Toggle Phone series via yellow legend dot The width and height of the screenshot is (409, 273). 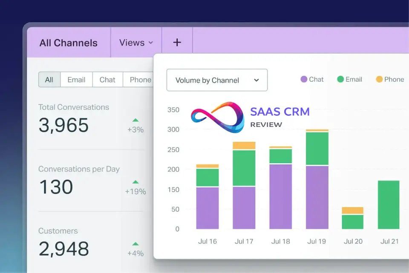coord(379,79)
